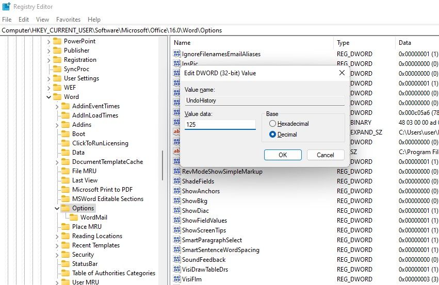
Task: Open the Edit menu
Action: pos(24,19)
